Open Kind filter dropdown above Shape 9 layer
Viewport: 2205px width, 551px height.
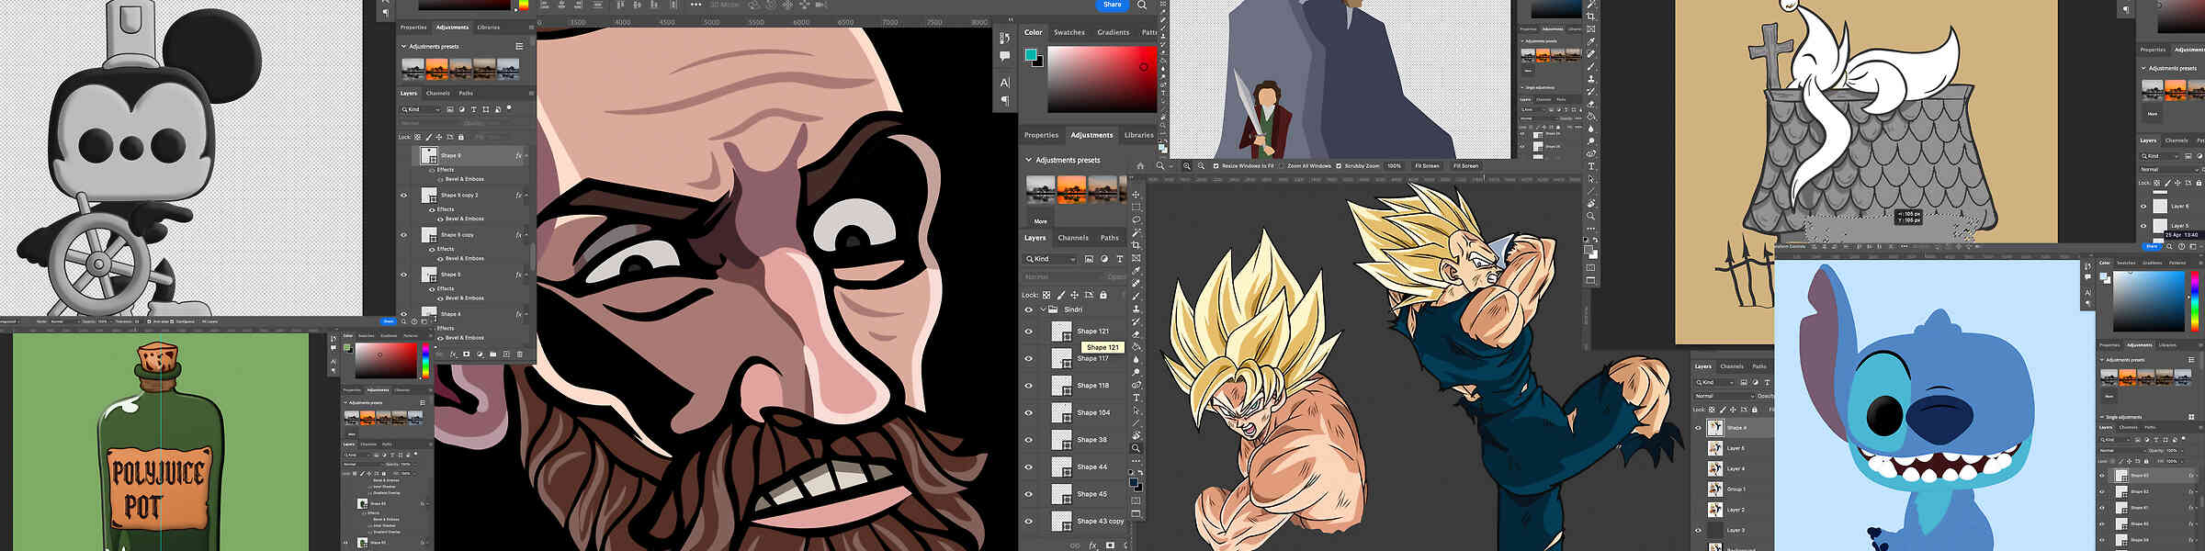420,109
